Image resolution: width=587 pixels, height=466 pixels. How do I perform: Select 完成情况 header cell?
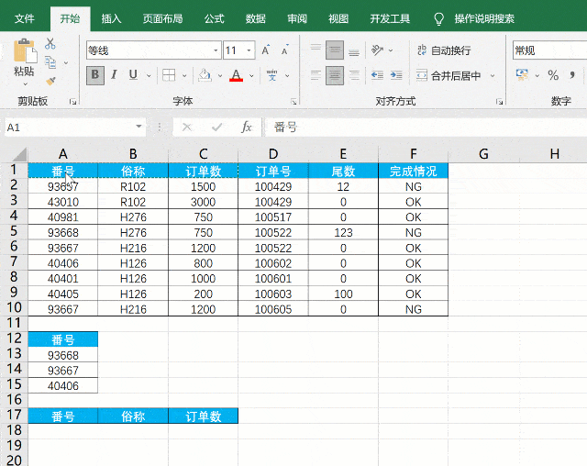(413, 171)
